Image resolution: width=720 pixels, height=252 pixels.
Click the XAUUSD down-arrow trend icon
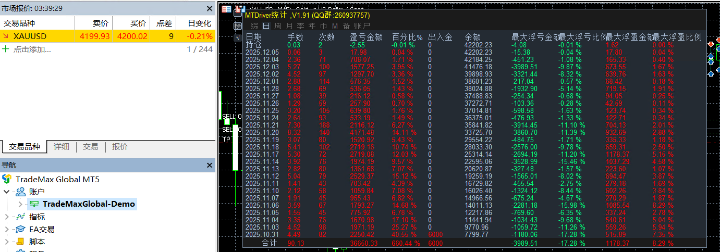tap(6, 36)
